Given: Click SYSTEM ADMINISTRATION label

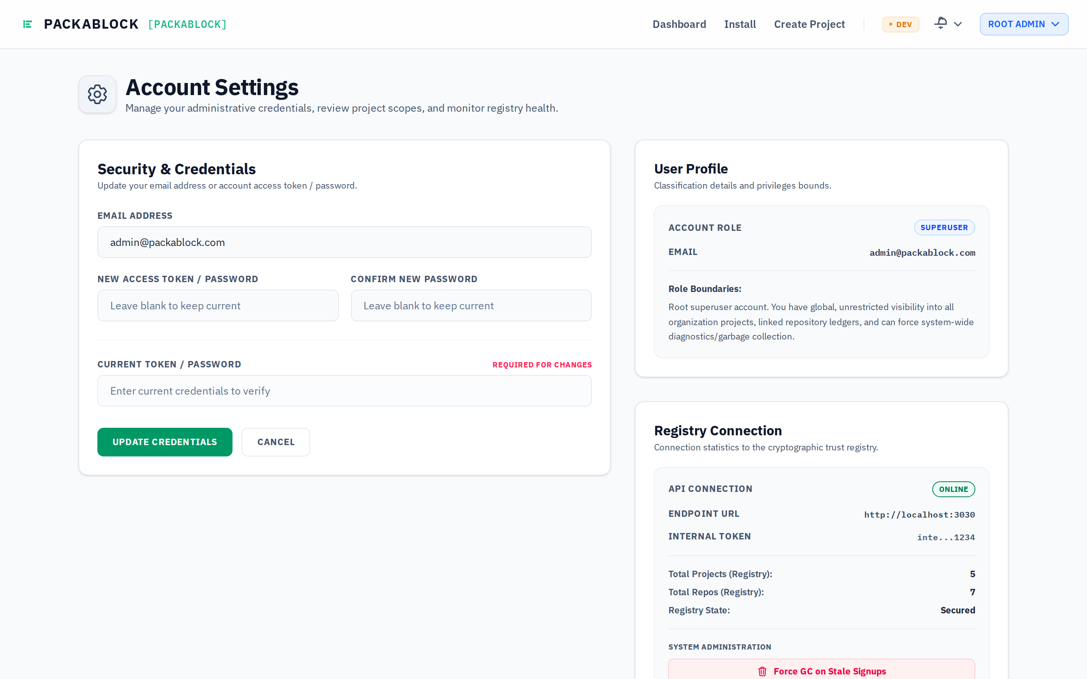Looking at the screenshot, I should pos(720,647).
